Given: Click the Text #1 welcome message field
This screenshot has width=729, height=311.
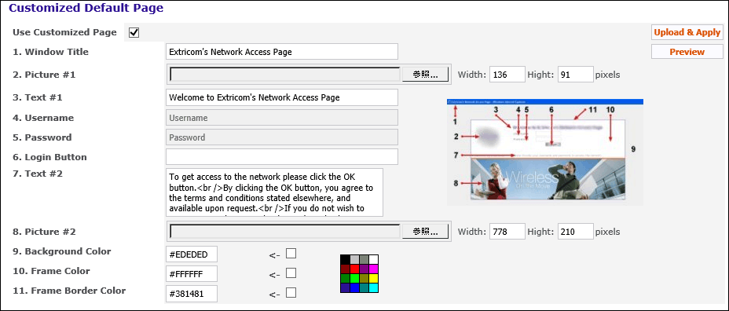Looking at the screenshot, I should tap(282, 97).
